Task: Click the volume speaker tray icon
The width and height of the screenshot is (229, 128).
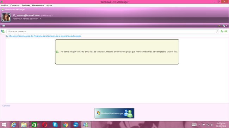Action: (211, 124)
